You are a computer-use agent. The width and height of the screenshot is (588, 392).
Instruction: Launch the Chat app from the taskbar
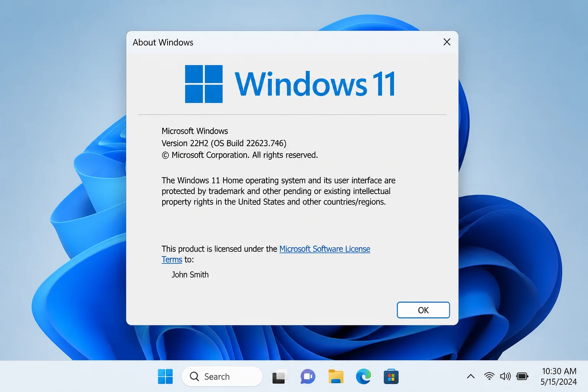pyautogui.click(x=308, y=377)
